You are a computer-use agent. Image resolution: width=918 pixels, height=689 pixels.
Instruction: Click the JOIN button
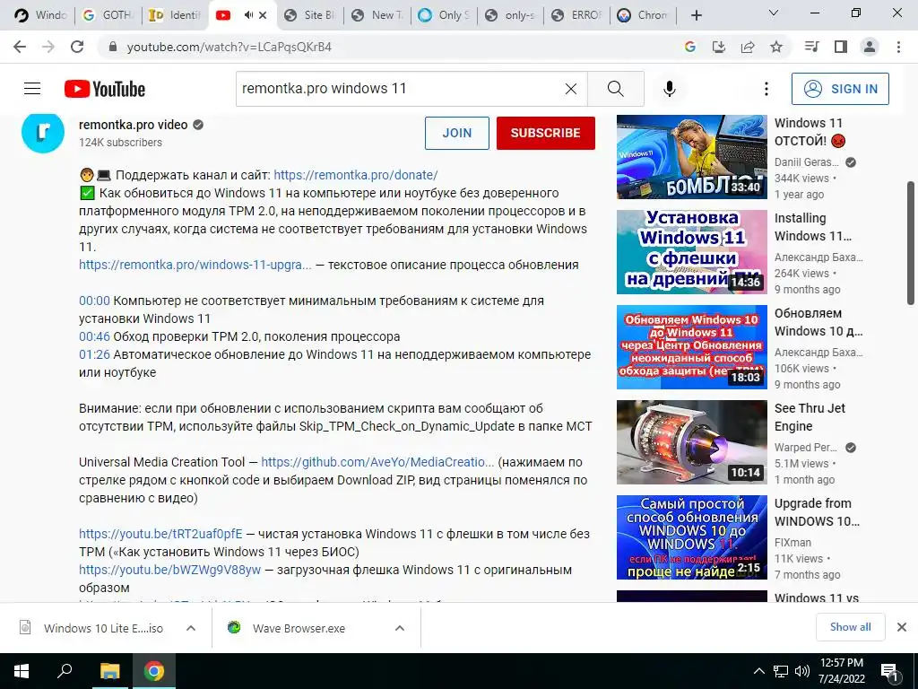[456, 133]
